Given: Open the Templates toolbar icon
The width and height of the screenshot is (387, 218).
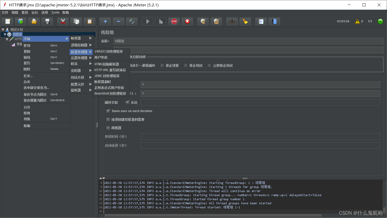Looking at the screenshot, I should (21, 21).
